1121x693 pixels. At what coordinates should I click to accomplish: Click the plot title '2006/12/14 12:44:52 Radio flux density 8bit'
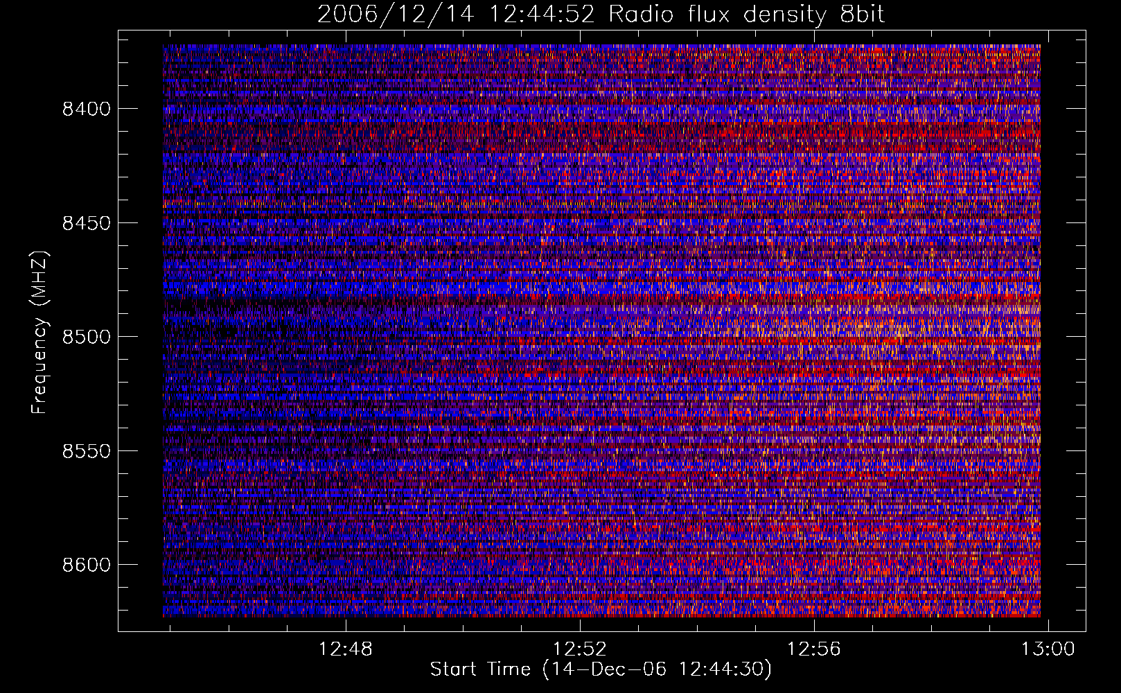601,14
